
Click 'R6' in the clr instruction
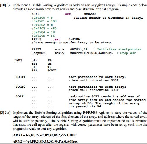click(x=49, y=67)
